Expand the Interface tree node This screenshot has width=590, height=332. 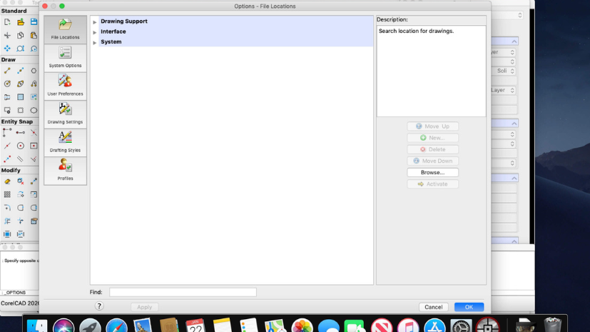click(95, 32)
